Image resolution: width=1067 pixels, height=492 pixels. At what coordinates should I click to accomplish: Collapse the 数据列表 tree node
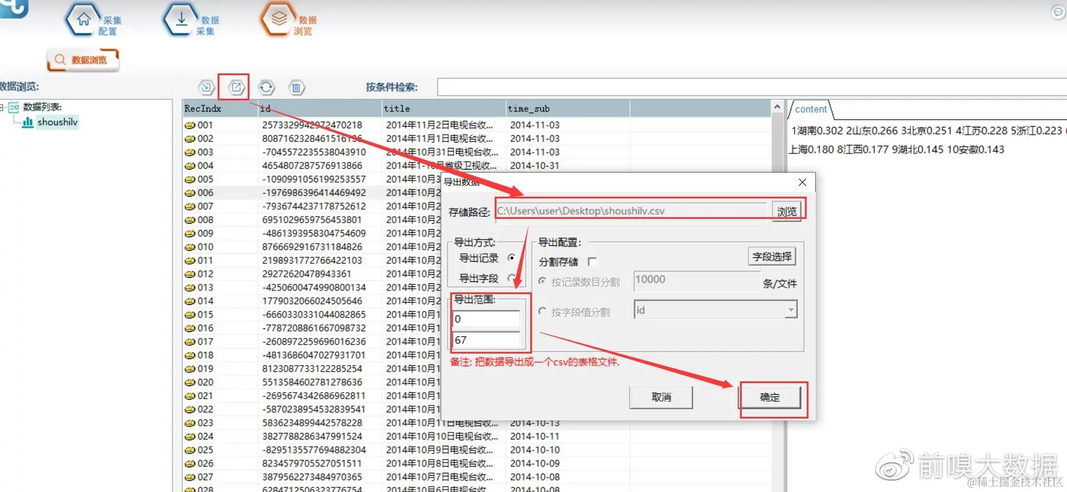coord(2,108)
